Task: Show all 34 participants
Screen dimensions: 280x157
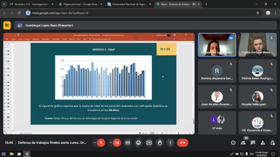Action: [x=243, y=143]
